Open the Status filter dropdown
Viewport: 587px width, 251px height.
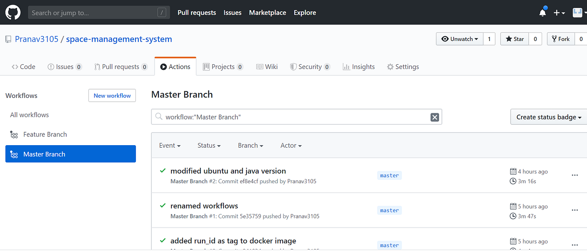pyautogui.click(x=209, y=145)
